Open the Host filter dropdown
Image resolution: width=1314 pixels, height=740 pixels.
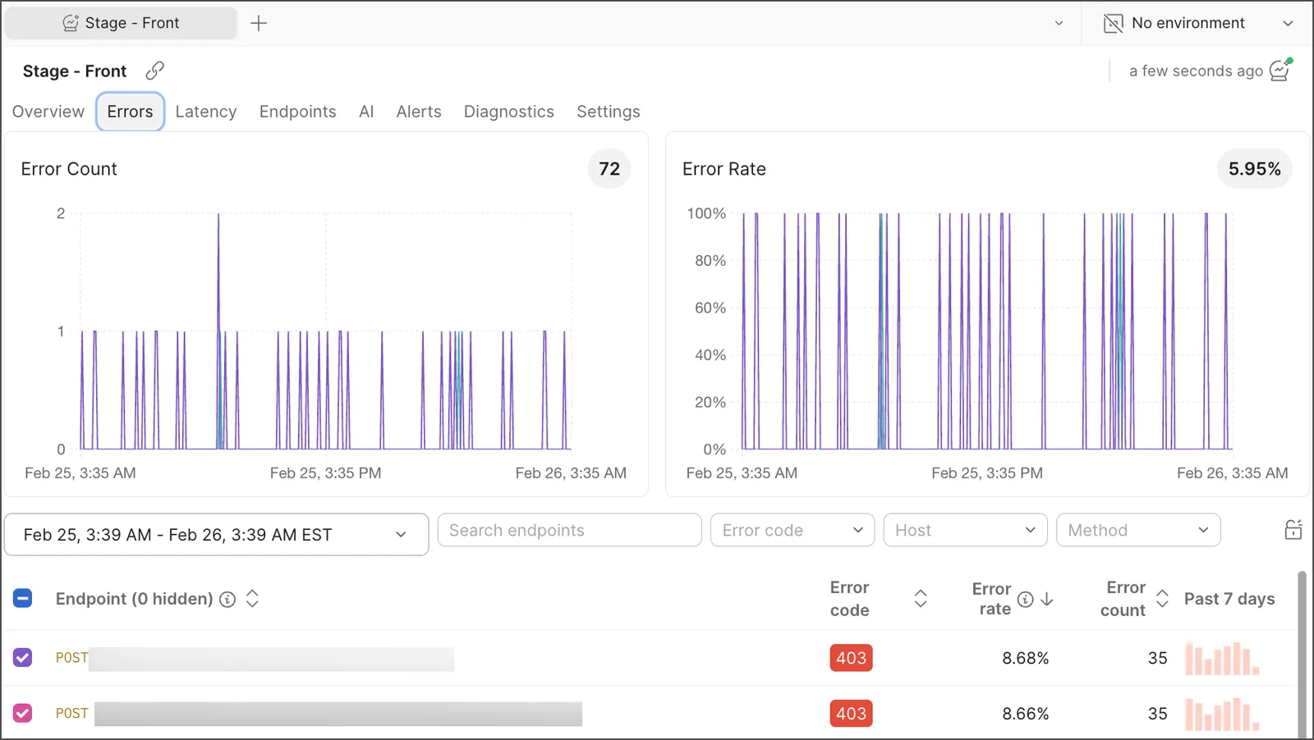(965, 530)
